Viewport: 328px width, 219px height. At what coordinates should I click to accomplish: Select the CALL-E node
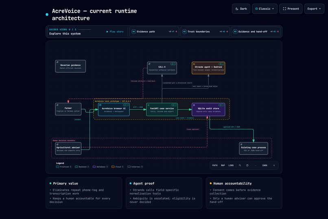pyautogui.click(x=162, y=68)
